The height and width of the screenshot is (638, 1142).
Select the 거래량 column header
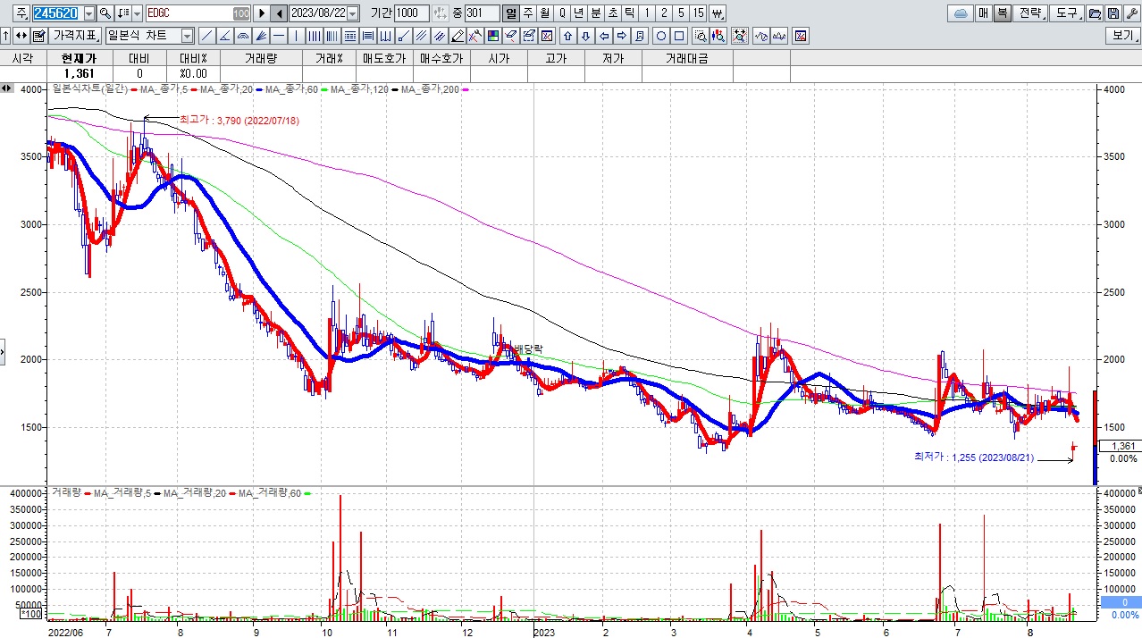(x=261, y=58)
